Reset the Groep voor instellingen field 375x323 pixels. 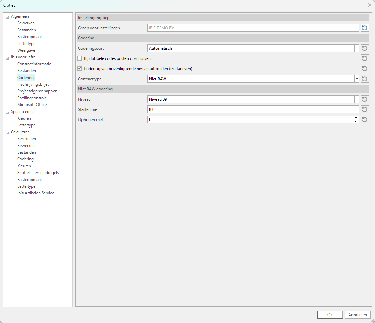tap(365, 28)
